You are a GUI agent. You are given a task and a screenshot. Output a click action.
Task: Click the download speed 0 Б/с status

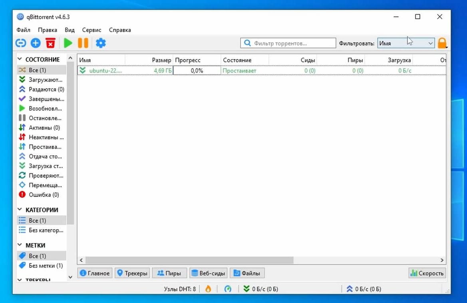261,289
